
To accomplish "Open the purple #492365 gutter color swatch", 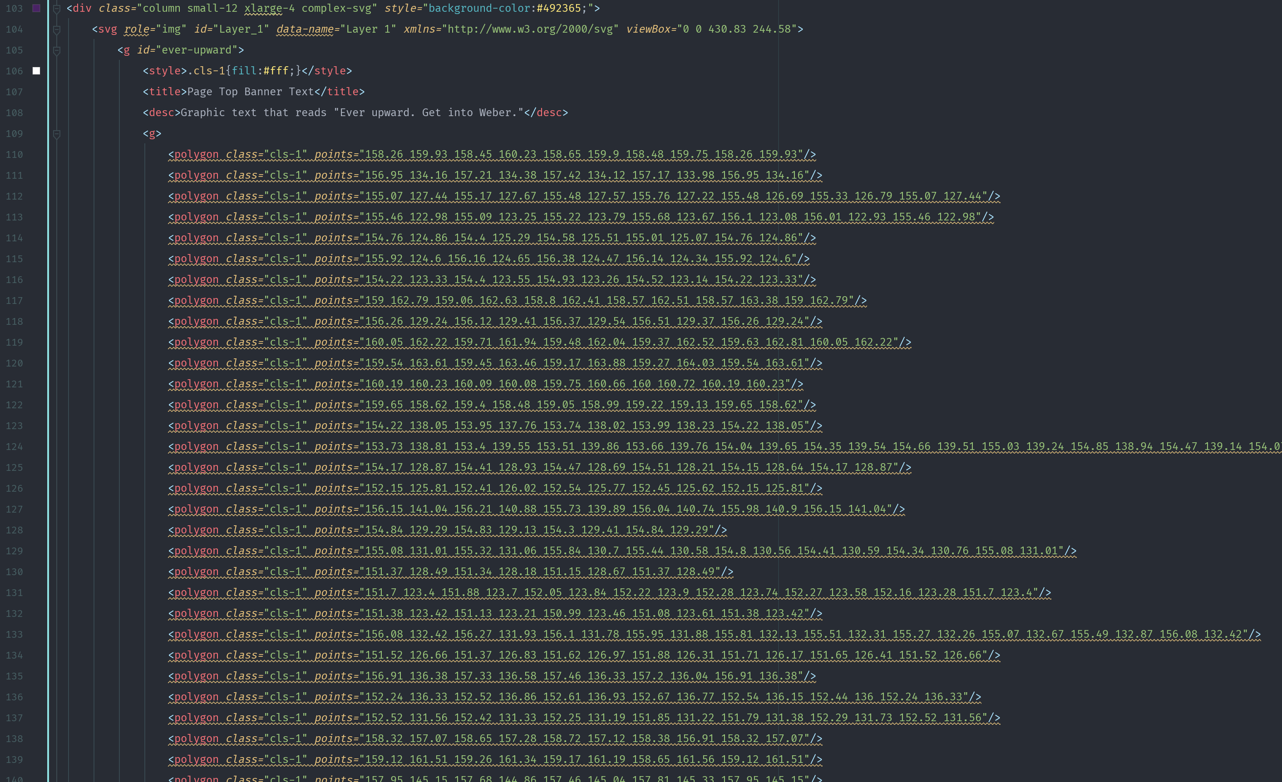I will point(36,8).
